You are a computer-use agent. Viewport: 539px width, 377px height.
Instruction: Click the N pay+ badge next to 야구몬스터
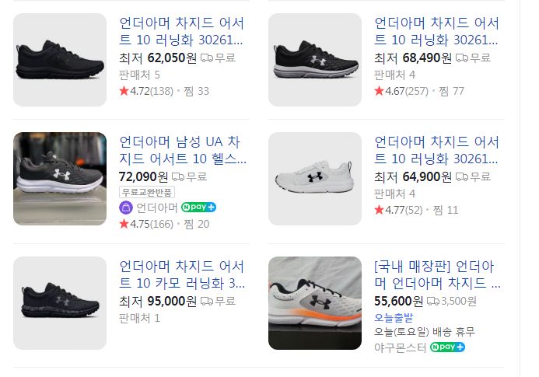coord(448,347)
